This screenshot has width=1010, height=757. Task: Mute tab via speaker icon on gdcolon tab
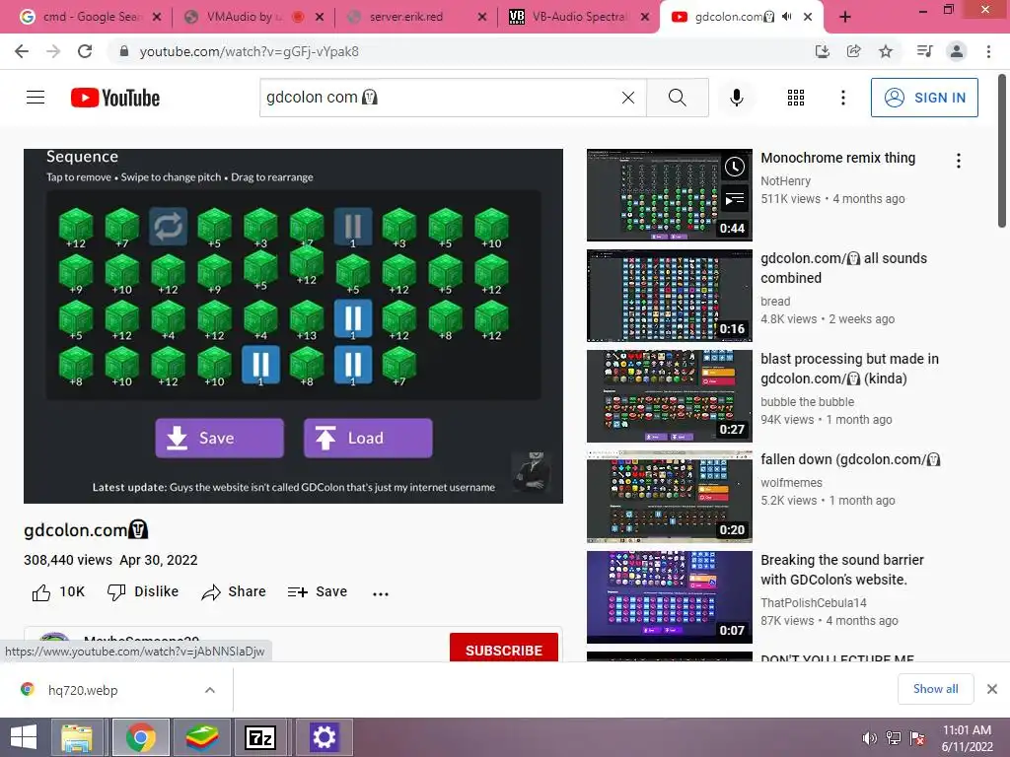click(x=786, y=17)
